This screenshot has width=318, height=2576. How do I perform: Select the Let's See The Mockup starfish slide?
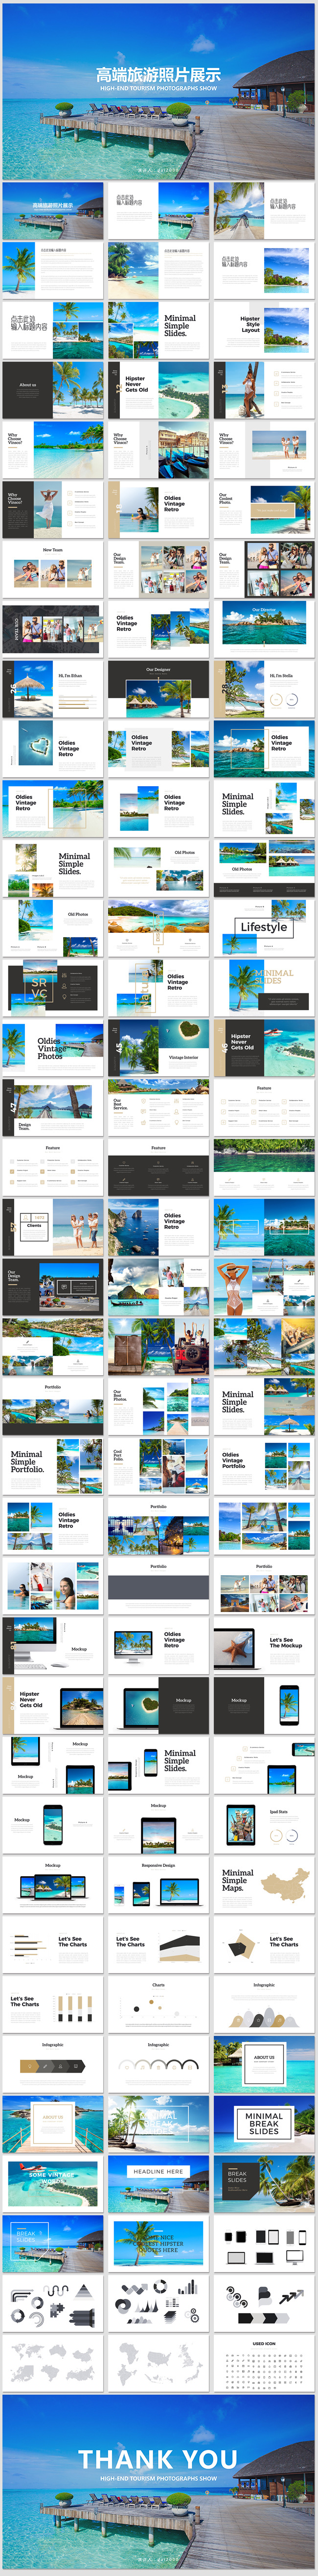(x=264, y=1646)
